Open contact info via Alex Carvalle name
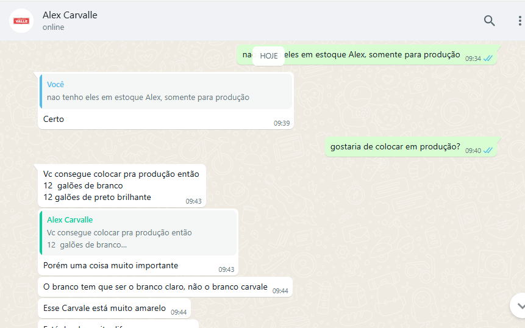This screenshot has height=328, width=525. tap(70, 15)
